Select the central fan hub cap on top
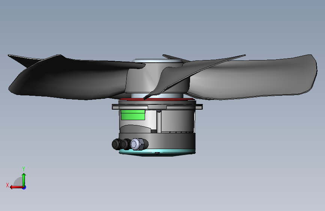Viewport: 325px width, 211px height. (x=157, y=61)
